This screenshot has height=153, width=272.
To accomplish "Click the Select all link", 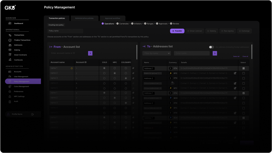I will click(236, 56).
